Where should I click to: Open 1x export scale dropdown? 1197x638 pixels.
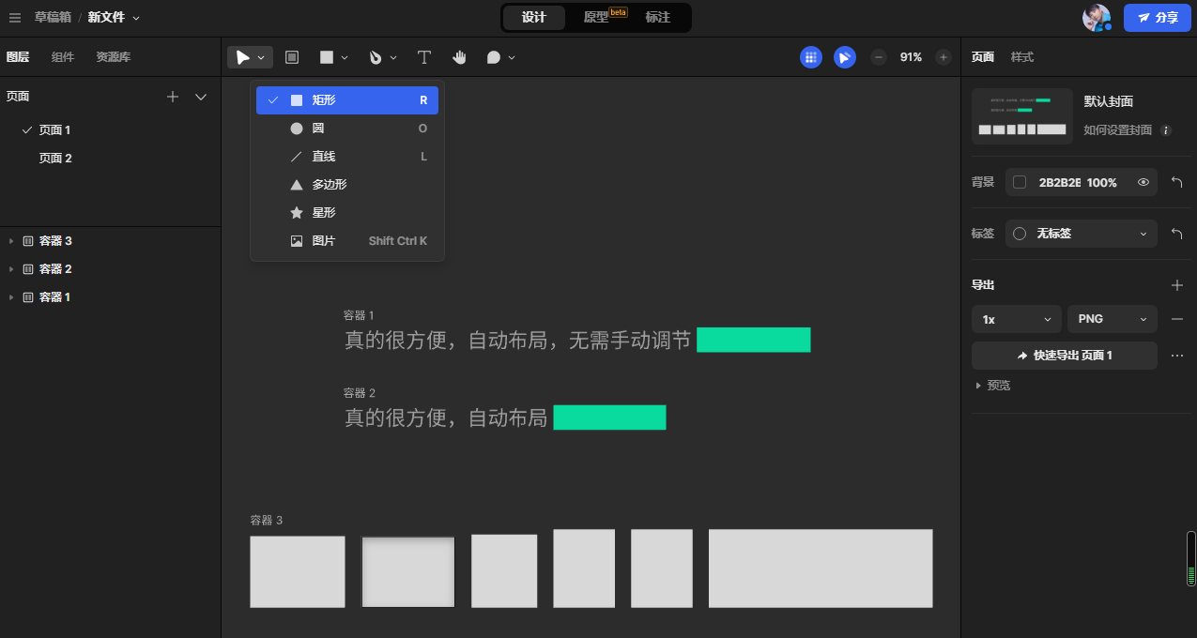coord(1017,319)
